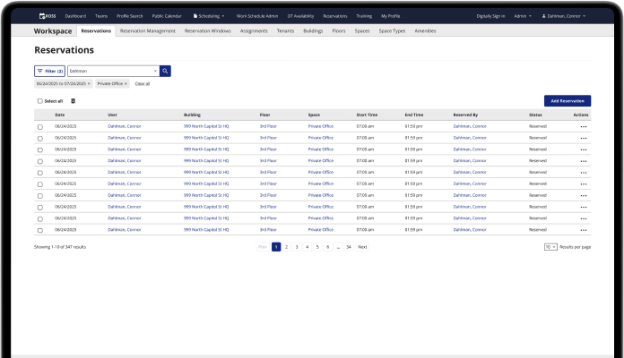The image size is (624, 358).
Task: Click the trash delete icon beside Select all
Action: [x=74, y=101]
